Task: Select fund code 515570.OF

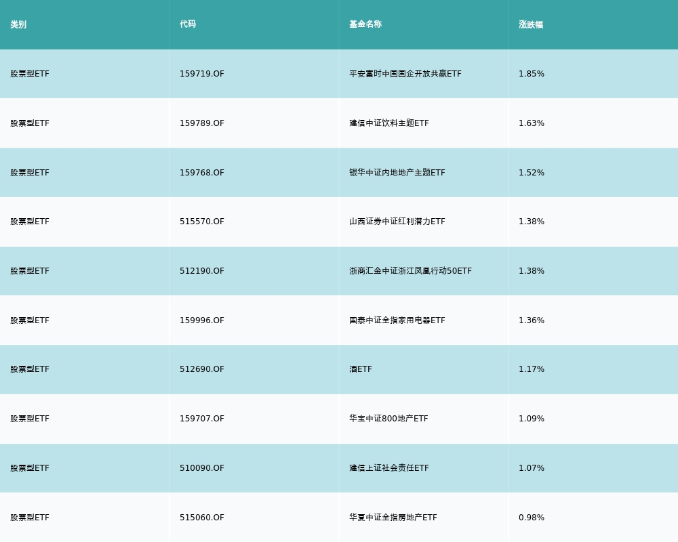Action: [x=202, y=222]
